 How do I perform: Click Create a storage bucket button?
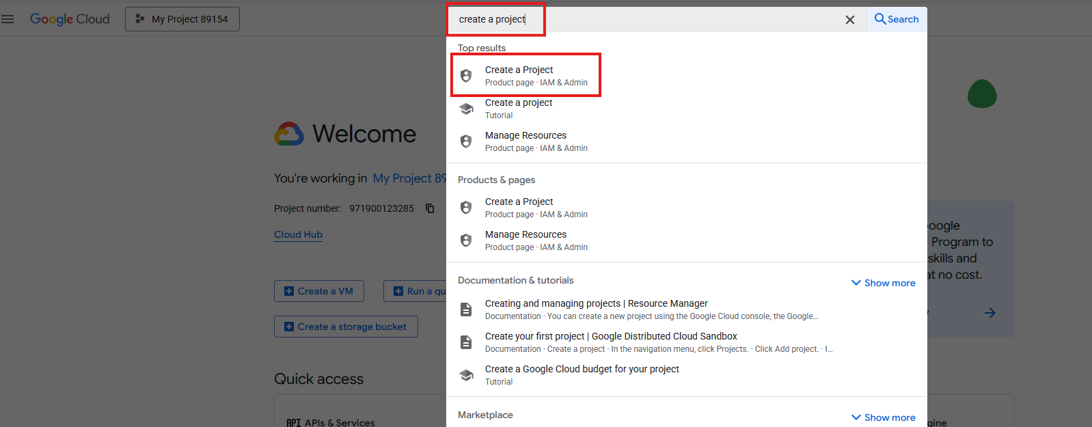coord(346,327)
